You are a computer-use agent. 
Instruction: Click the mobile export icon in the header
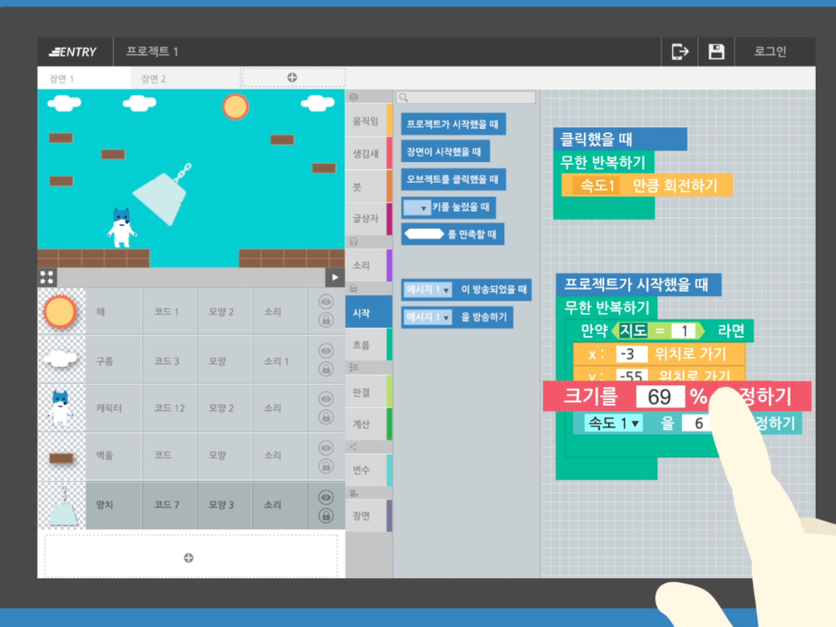pyautogui.click(x=679, y=51)
